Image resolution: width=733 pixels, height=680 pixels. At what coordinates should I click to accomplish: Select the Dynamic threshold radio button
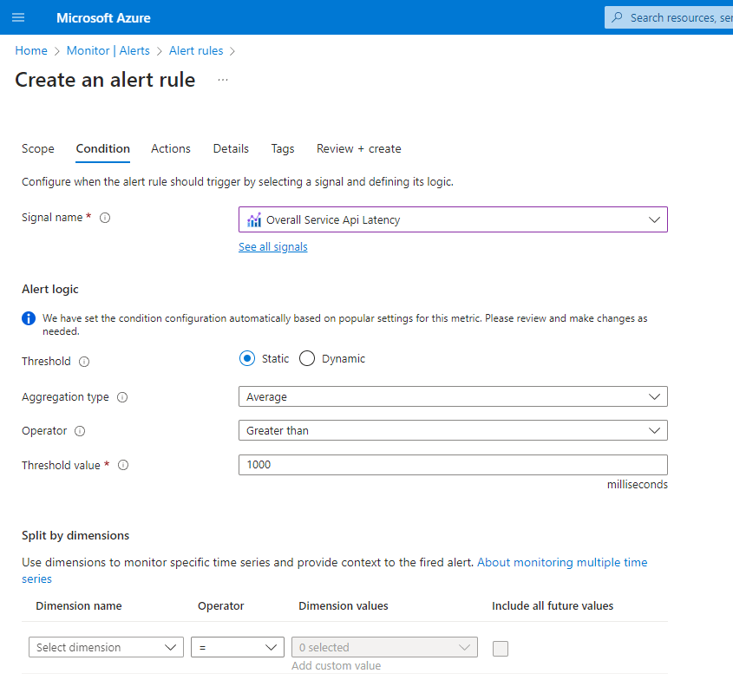pos(306,358)
